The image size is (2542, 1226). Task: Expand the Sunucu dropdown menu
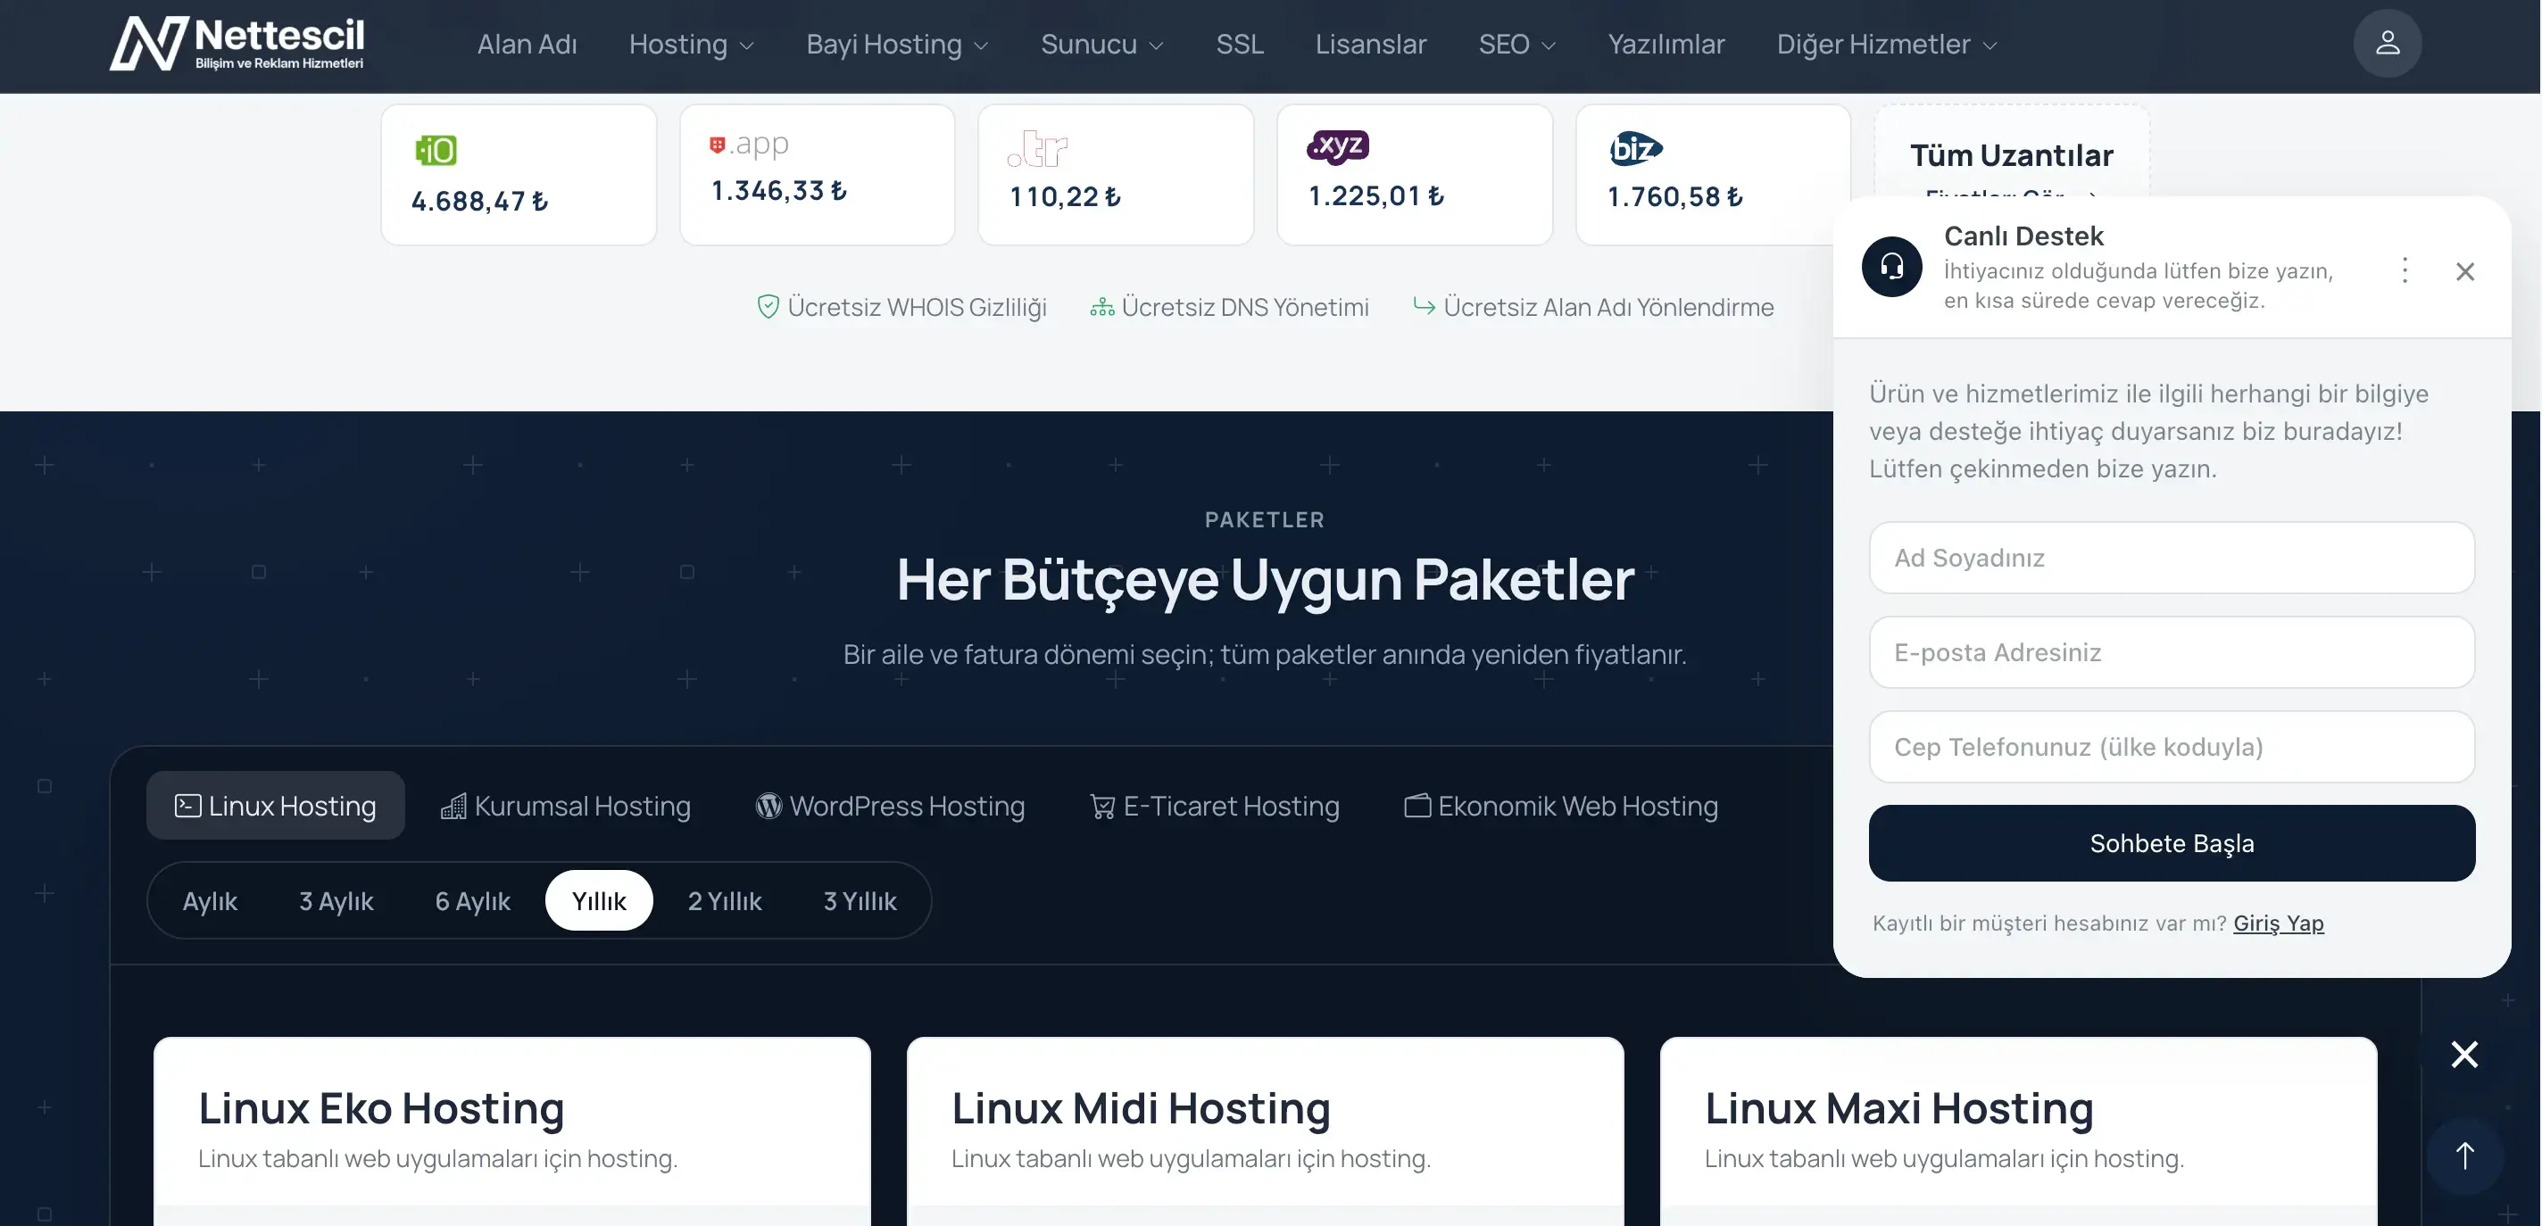pyautogui.click(x=1102, y=45)
